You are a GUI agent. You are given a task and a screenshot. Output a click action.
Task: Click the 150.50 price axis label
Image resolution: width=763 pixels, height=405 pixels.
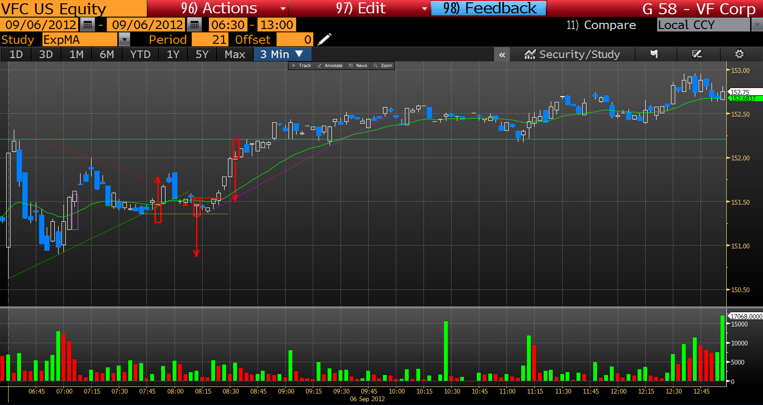pos(740,290)
